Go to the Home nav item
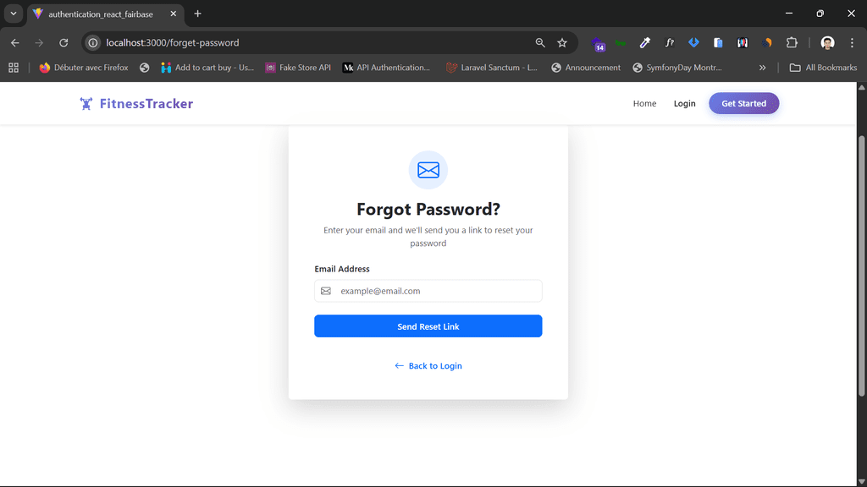867x487 pixels. [644, 104]
